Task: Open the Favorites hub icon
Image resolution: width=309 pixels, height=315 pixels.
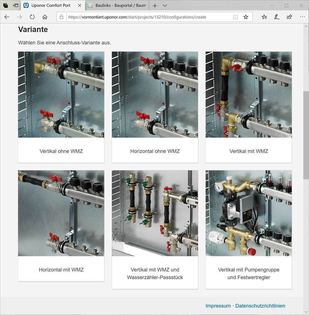Action: (x=264, y=17)
